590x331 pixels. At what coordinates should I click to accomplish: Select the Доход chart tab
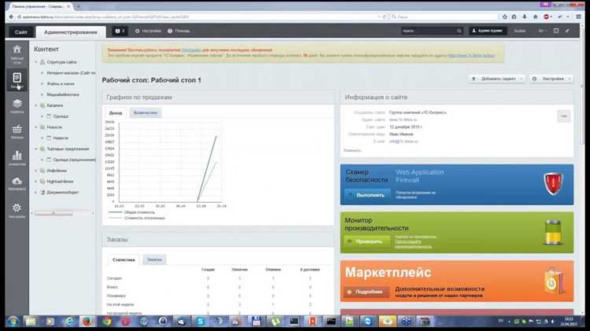[x=116, y=113]
